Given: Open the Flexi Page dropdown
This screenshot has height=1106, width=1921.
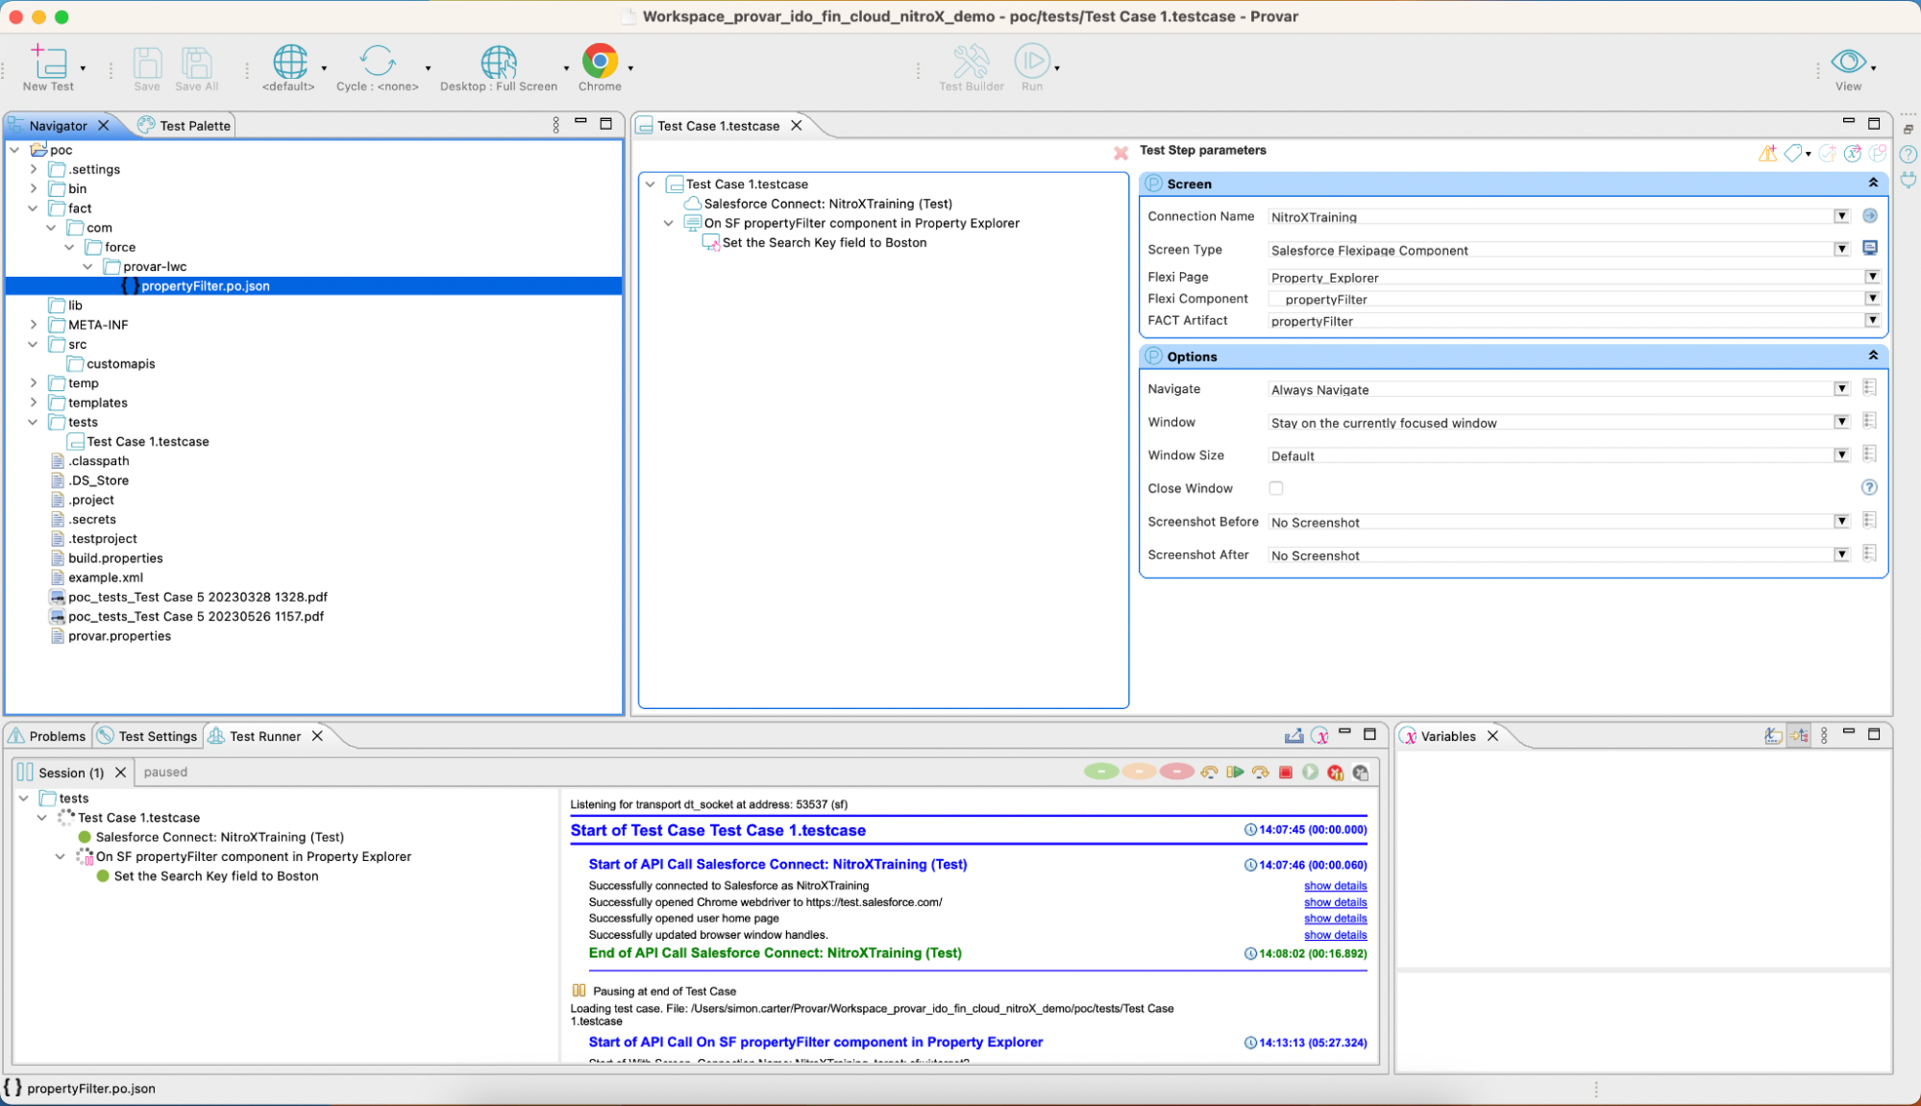Looking at the screenshot, I should point(1872,277).
